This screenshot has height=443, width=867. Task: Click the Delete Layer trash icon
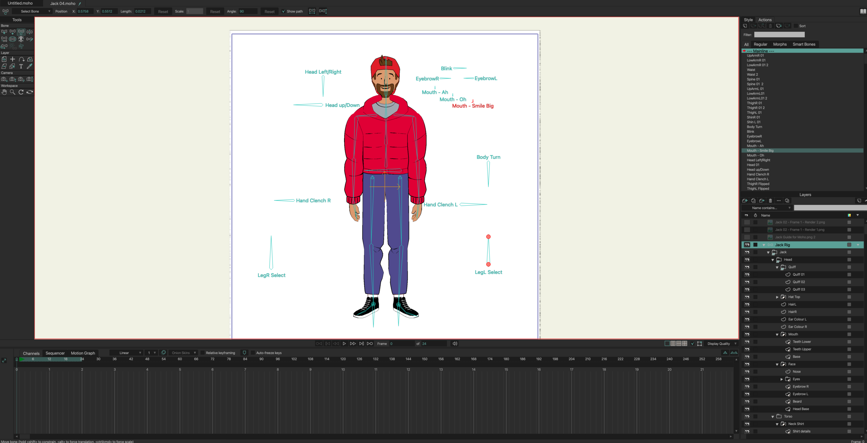click(x=770, y=201)
